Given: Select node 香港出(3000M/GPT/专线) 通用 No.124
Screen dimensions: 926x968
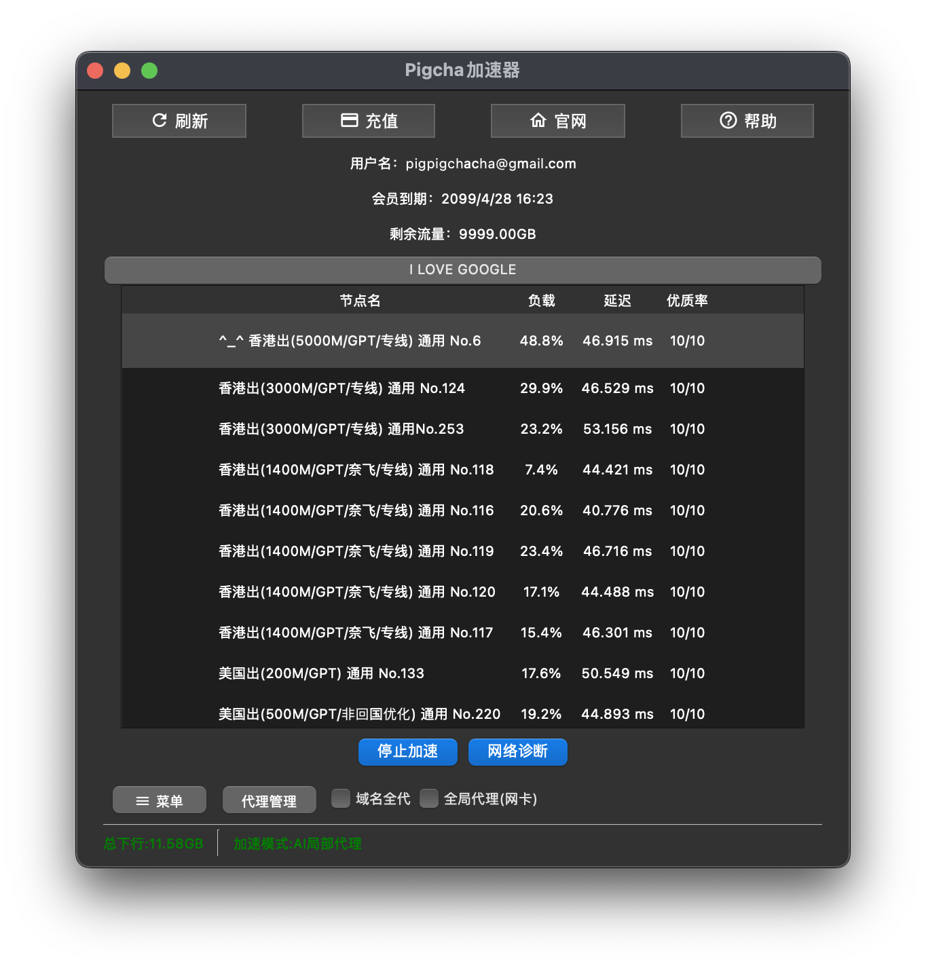Looking at the screenshot, I should 463,388.
